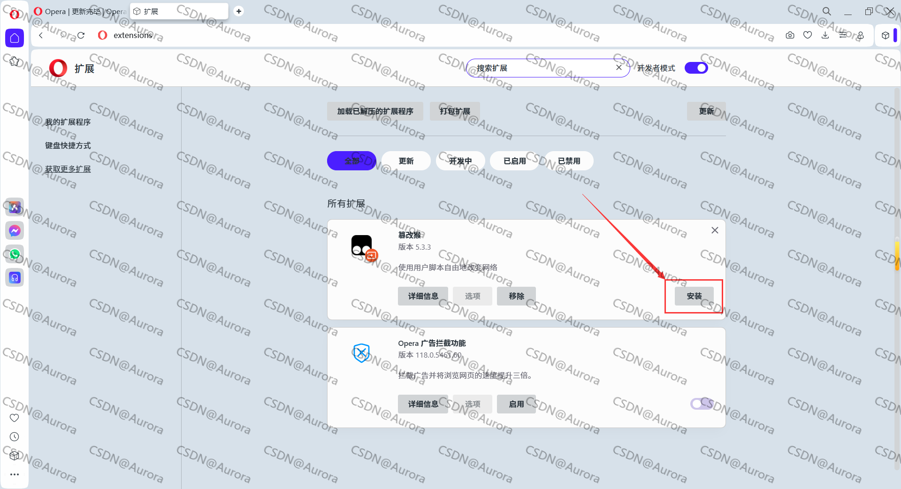
Task: Select the 已启用 filter tab
Action: pyautogui.click(x=515, y=161)
